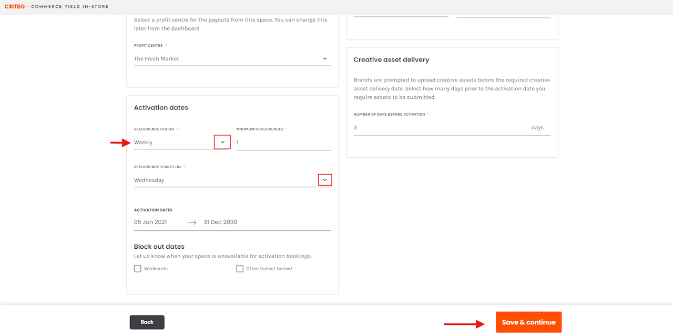The width and height of the screenshot is (673, 336).
Task: Click the Minimum Occurrences input field
Action: pyautogui.click(x=283, y=142)
